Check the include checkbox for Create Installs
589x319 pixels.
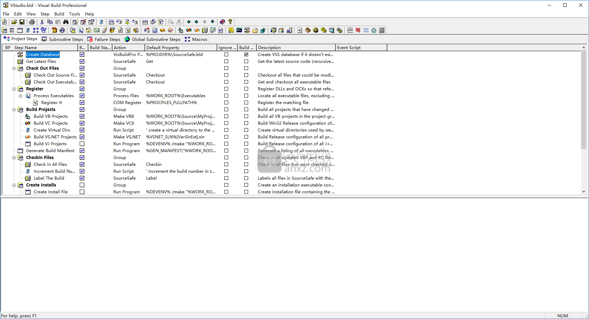click(82, 185)
